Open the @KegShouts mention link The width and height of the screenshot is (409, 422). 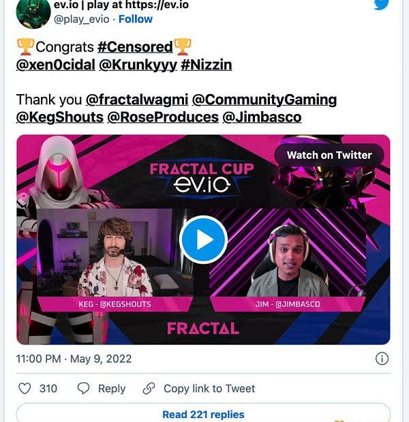click(60, 117)
